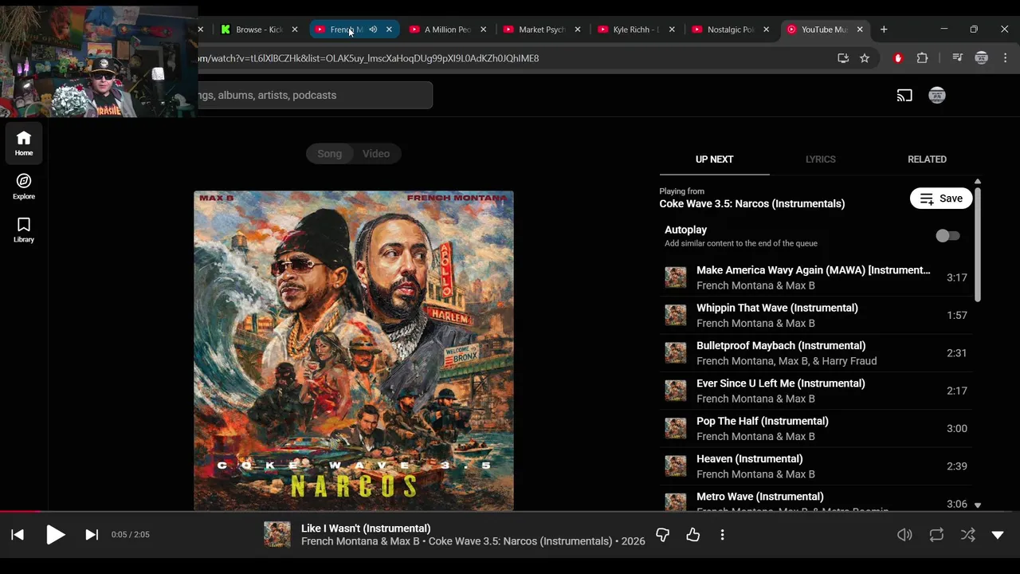Skip to the previous track
1020x574 pixels.
pyautogui.click(x=18, y=535)
